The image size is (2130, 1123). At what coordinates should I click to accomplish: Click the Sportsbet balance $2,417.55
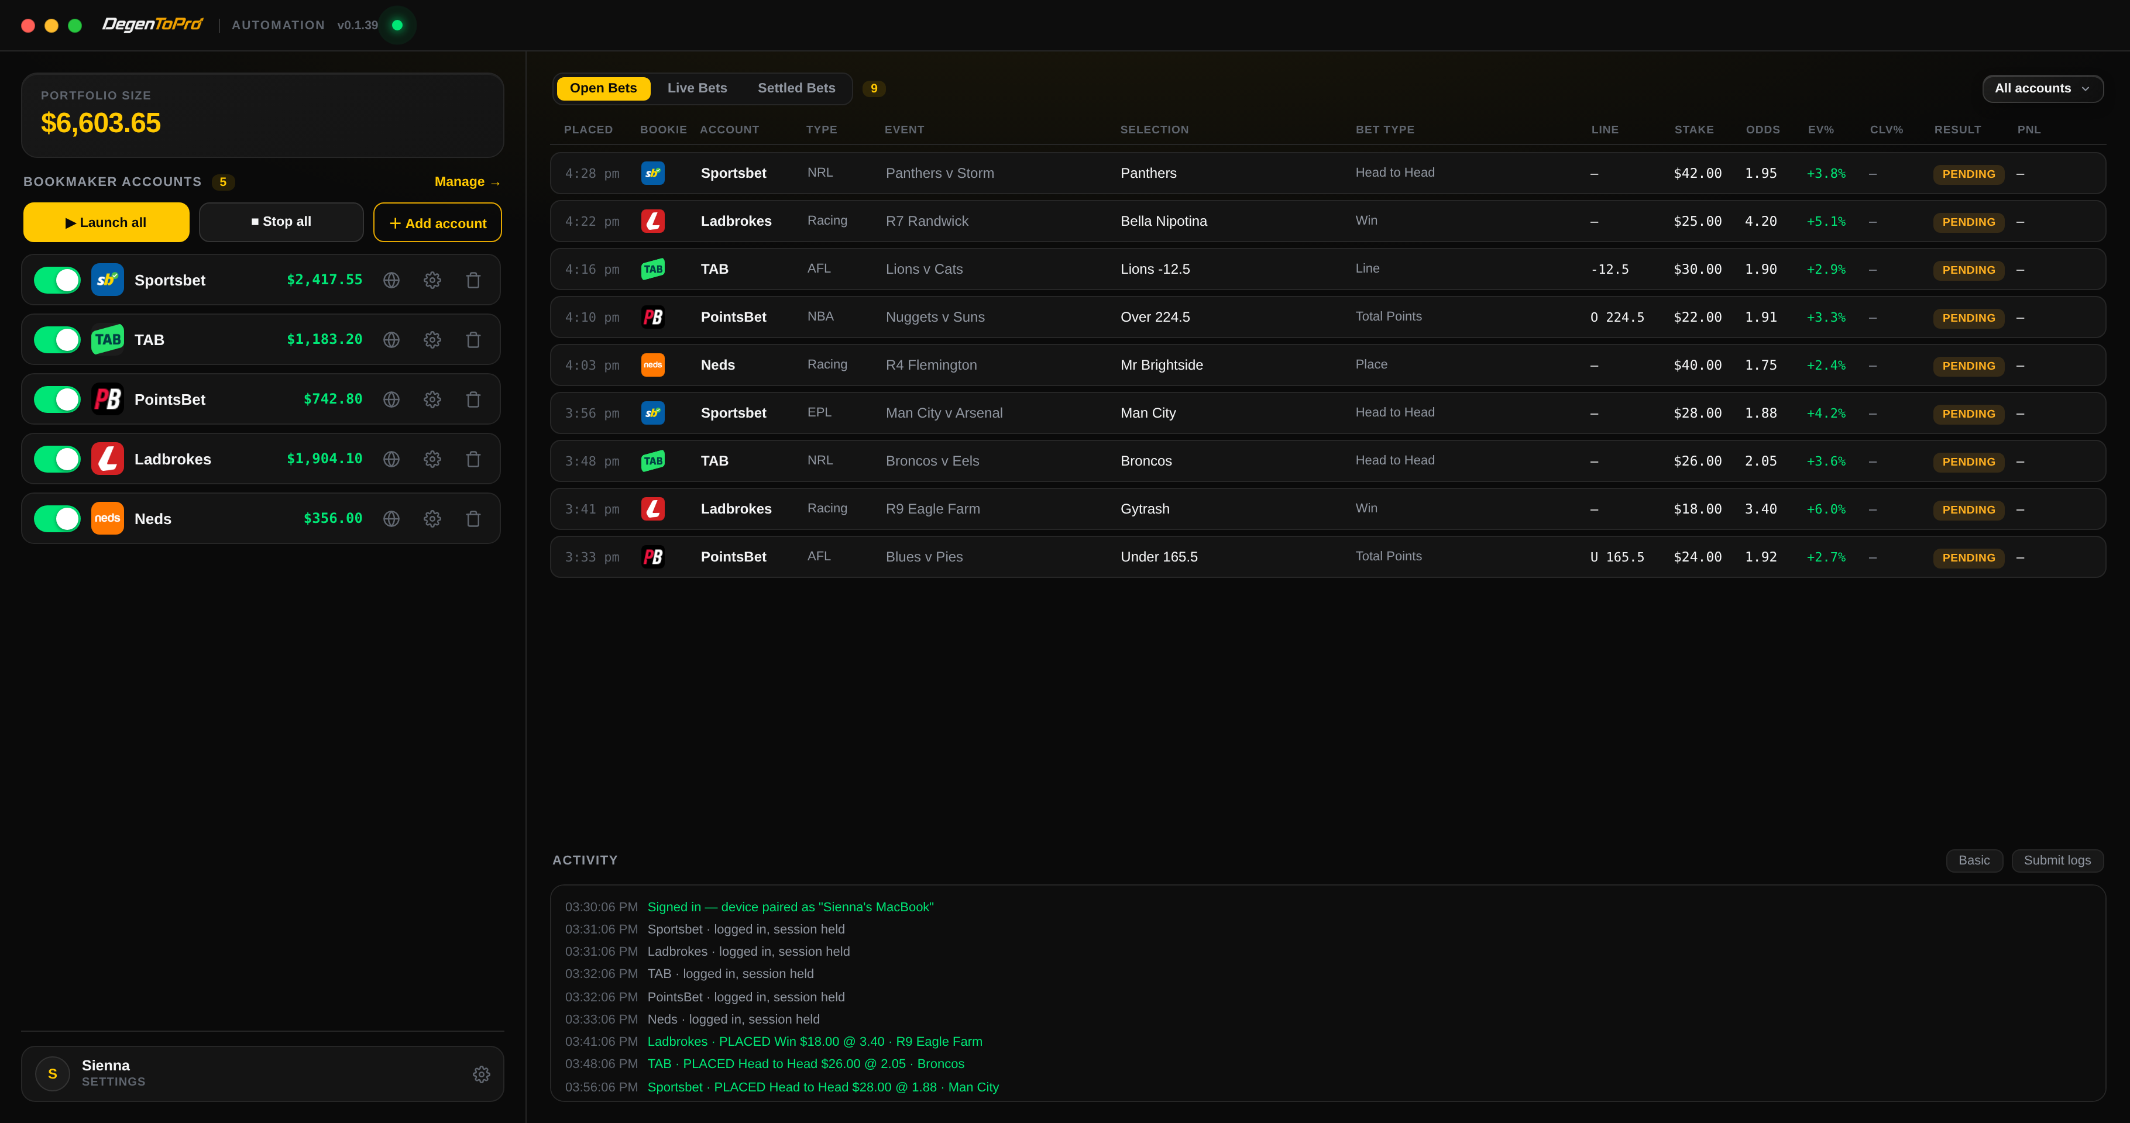coord(324,280)
